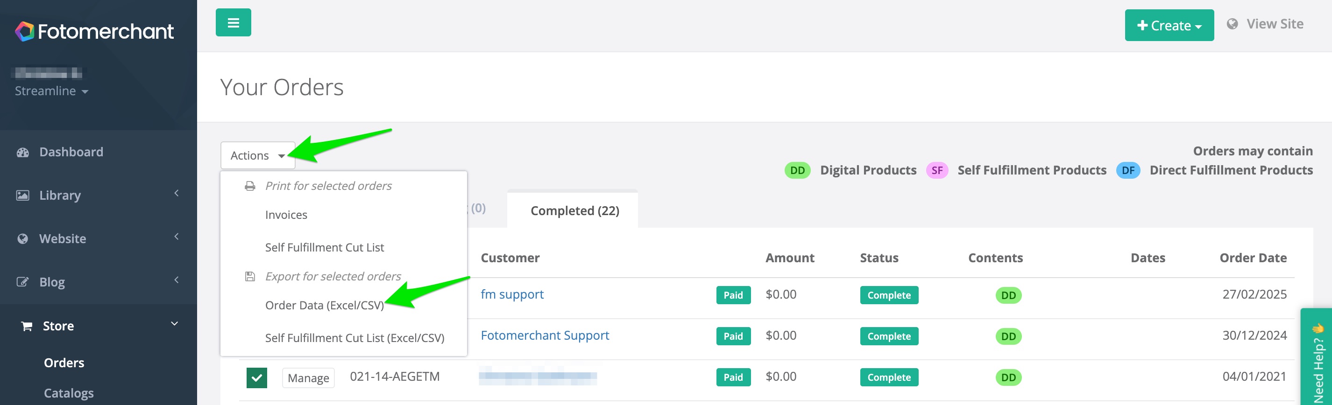Image resolution: width=1332 pixels, height=405 pixels.
Task: Expand the Website sidebar section chevron
Action: pyautogui.click(x=177, y=237)
